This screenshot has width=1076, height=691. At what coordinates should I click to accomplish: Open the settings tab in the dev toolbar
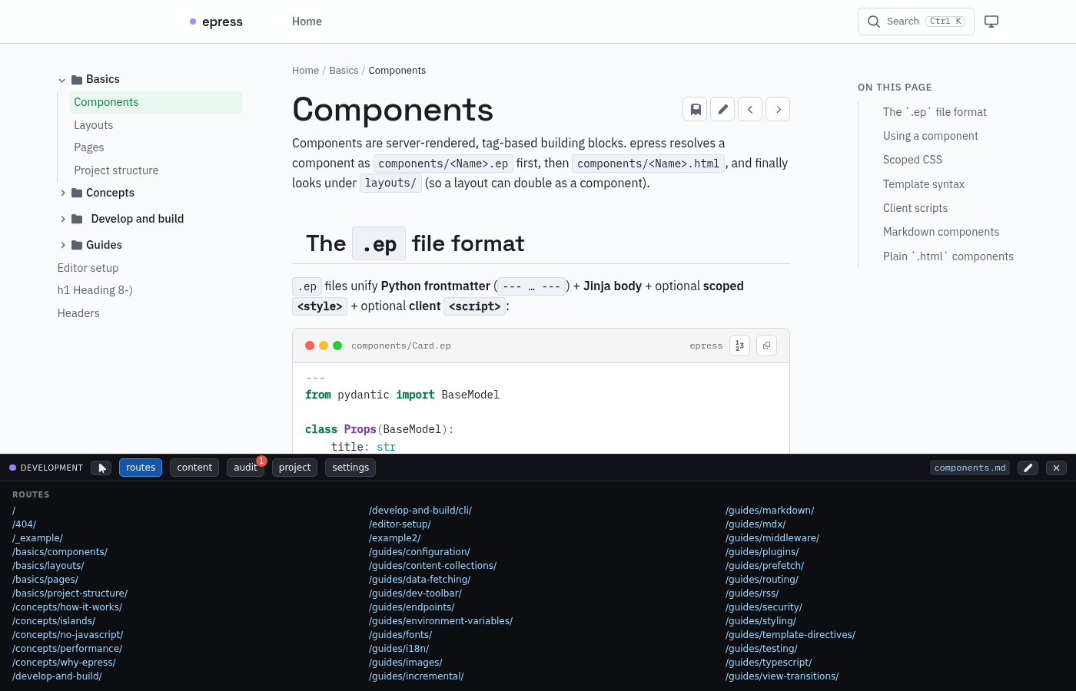pos(350,468)
